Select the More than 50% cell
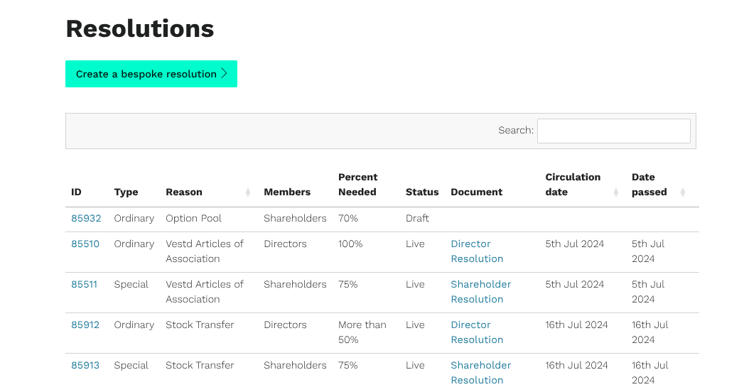744x392 pixels. [362, 332]
